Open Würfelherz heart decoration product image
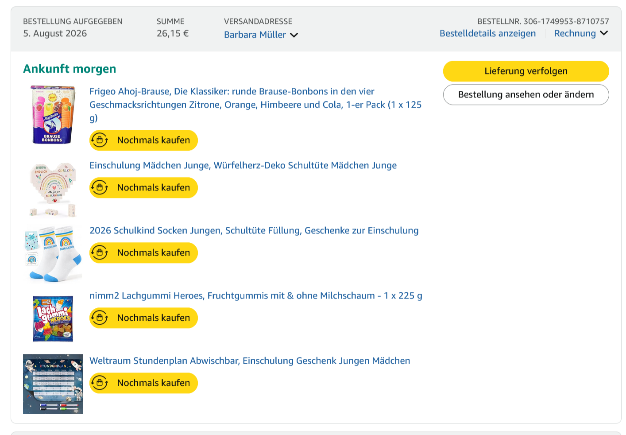This screenshot has width=626, height=435. 53,189
